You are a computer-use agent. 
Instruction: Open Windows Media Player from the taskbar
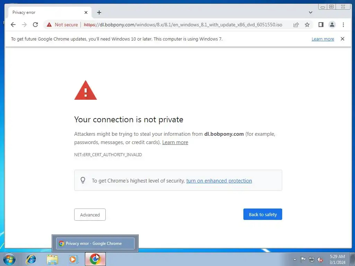(73, 259)
